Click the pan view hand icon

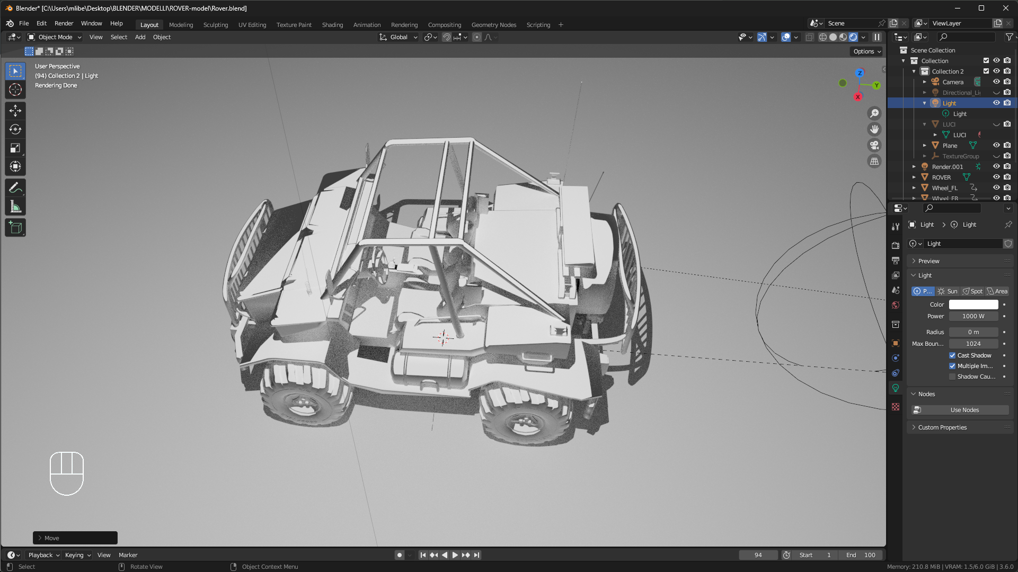tap(874, 129)
